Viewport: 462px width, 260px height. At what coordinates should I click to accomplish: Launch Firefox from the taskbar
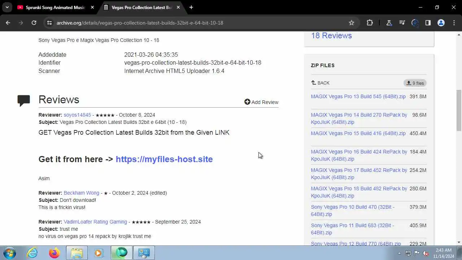tap(55, 253)
